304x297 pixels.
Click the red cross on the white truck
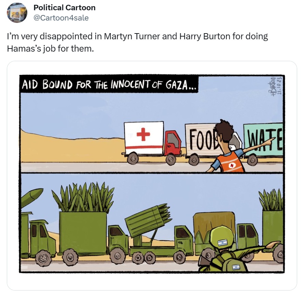tap(143, 134)
